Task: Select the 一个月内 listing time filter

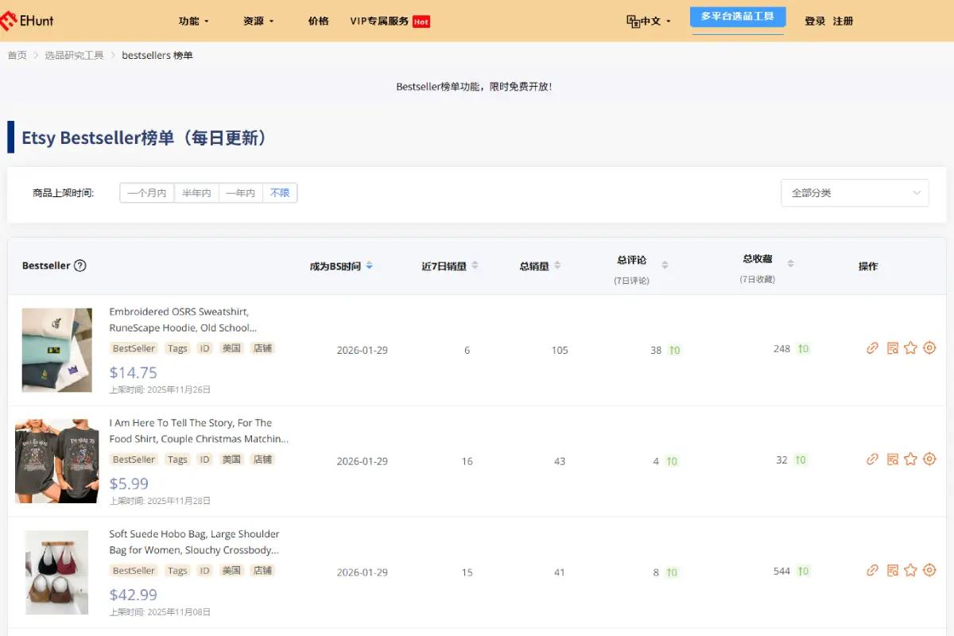Action: [x=147, y=193]
